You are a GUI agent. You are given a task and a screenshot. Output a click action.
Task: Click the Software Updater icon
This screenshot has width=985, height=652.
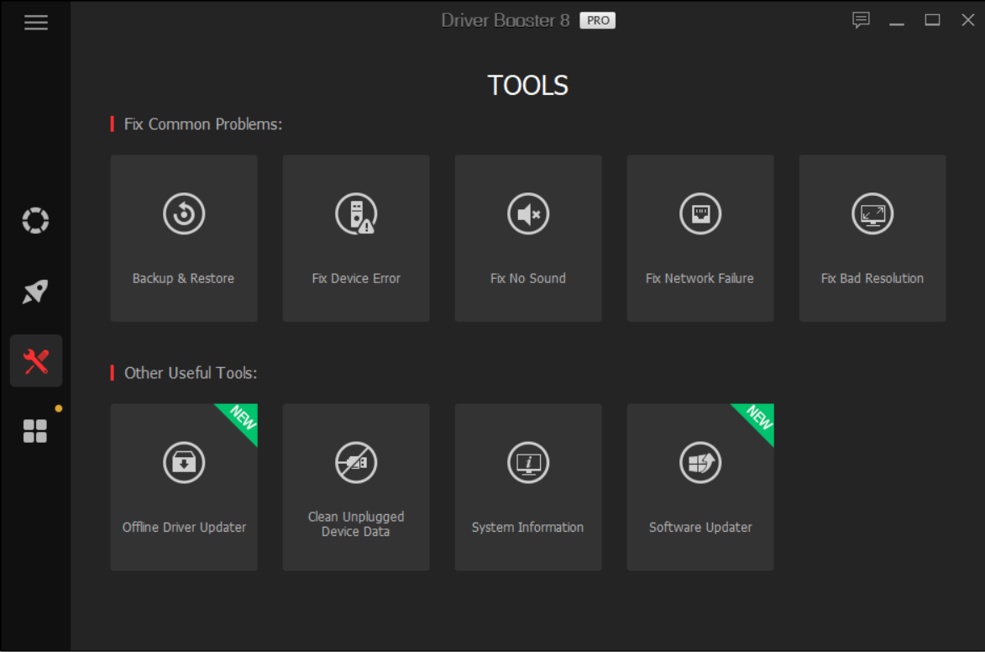(x=700, y=463)
